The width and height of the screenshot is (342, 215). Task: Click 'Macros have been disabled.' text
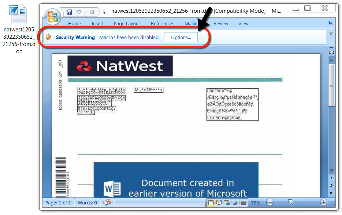coord(129,37)
